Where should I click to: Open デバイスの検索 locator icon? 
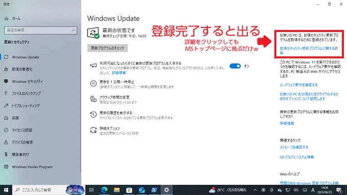[6, 142]
